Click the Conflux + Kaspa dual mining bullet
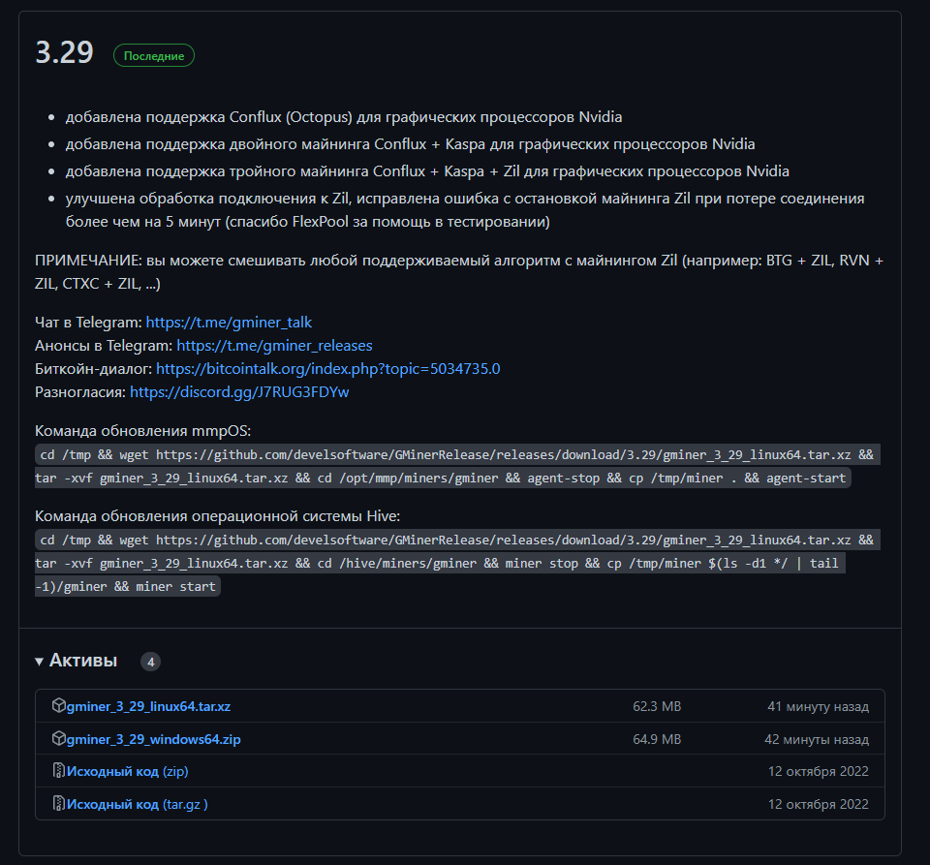This screenshot has height=865, width=930. tap(410, 144)
